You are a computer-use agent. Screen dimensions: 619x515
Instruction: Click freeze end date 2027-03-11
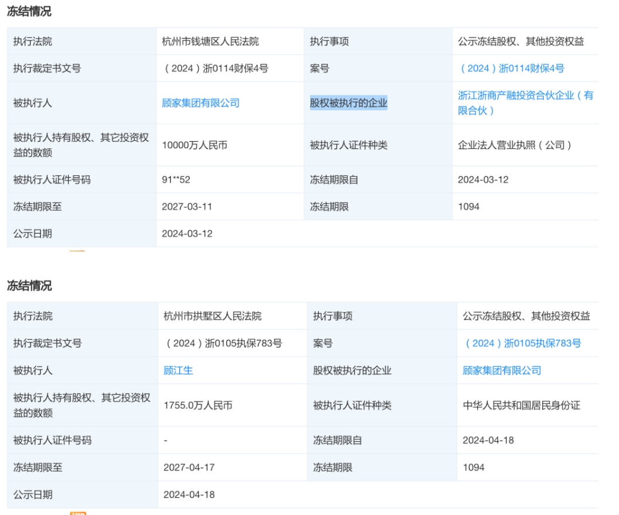coord(187,206)
